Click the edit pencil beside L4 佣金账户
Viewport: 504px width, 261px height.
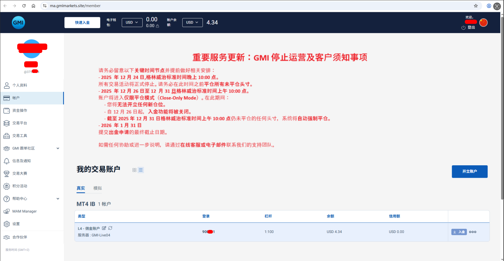104,228
